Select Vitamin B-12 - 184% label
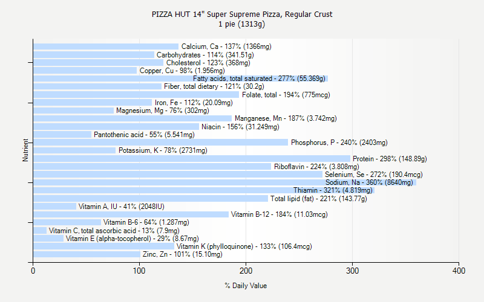The height and width of the screenshot is (302, 484). tap(279, 214)
